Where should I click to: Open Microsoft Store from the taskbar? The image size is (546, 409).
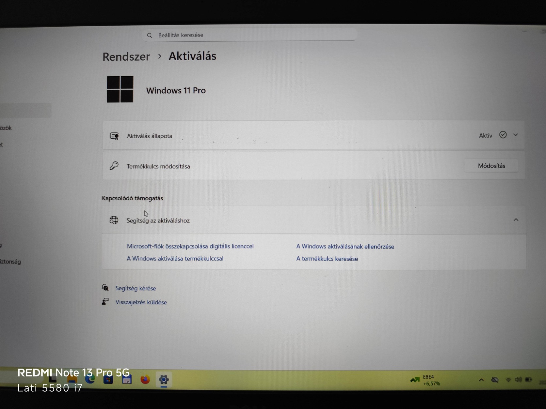[108, 380]
